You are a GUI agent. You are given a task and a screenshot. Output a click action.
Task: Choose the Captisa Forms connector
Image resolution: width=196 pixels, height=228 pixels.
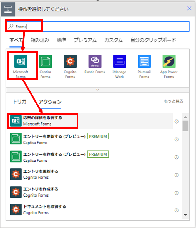coord(45,61)
